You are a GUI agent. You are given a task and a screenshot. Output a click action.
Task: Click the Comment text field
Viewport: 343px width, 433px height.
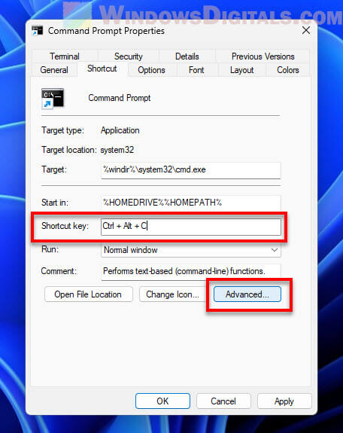pyautogui.click(x=190, y=272)
